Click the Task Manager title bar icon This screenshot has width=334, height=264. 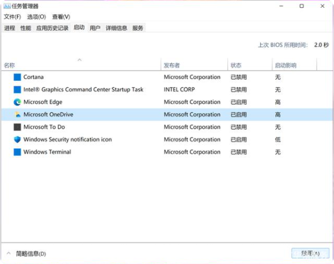point(6,6)
